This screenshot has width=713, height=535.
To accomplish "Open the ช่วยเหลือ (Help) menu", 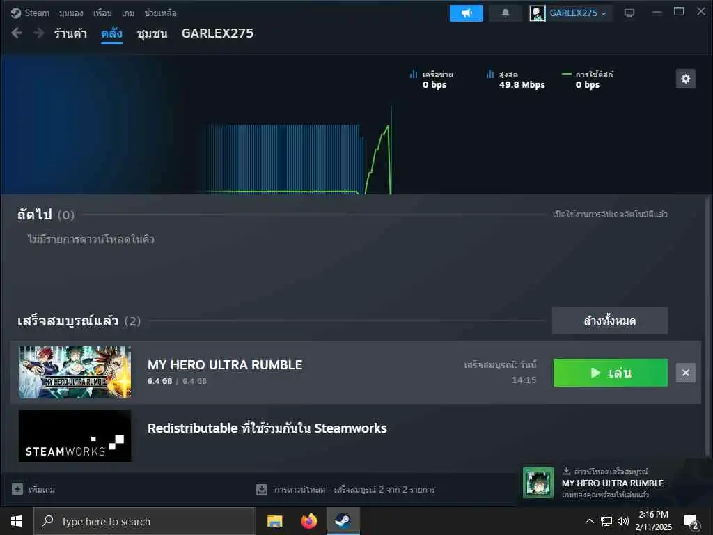I will coord(160,13).
